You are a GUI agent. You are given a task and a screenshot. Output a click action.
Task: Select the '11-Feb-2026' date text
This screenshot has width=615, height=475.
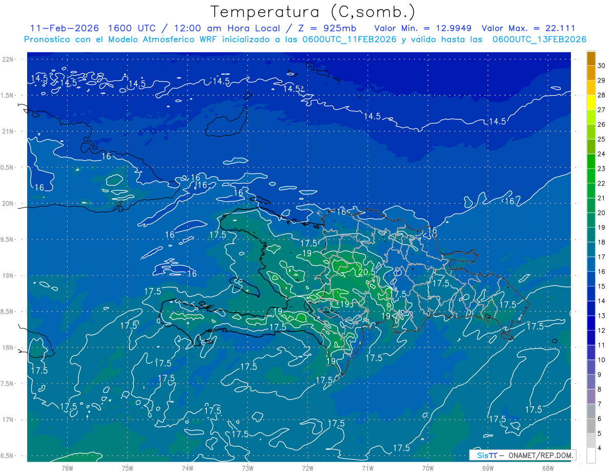click(65, 29)
